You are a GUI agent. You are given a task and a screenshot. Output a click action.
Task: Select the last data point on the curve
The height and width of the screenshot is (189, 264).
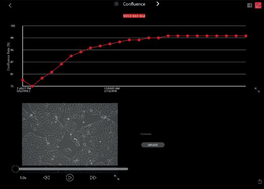click(x=245, y=36)
